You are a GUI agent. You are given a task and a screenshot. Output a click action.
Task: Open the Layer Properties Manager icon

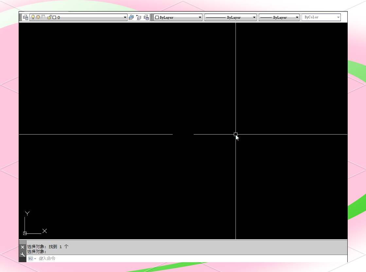coord(26,17)
